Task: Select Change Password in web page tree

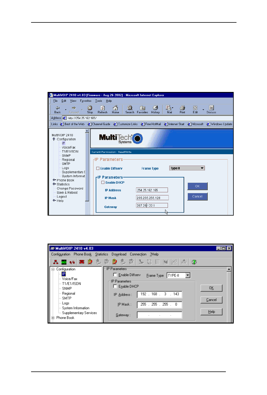Action: click(x=70, y=188)
